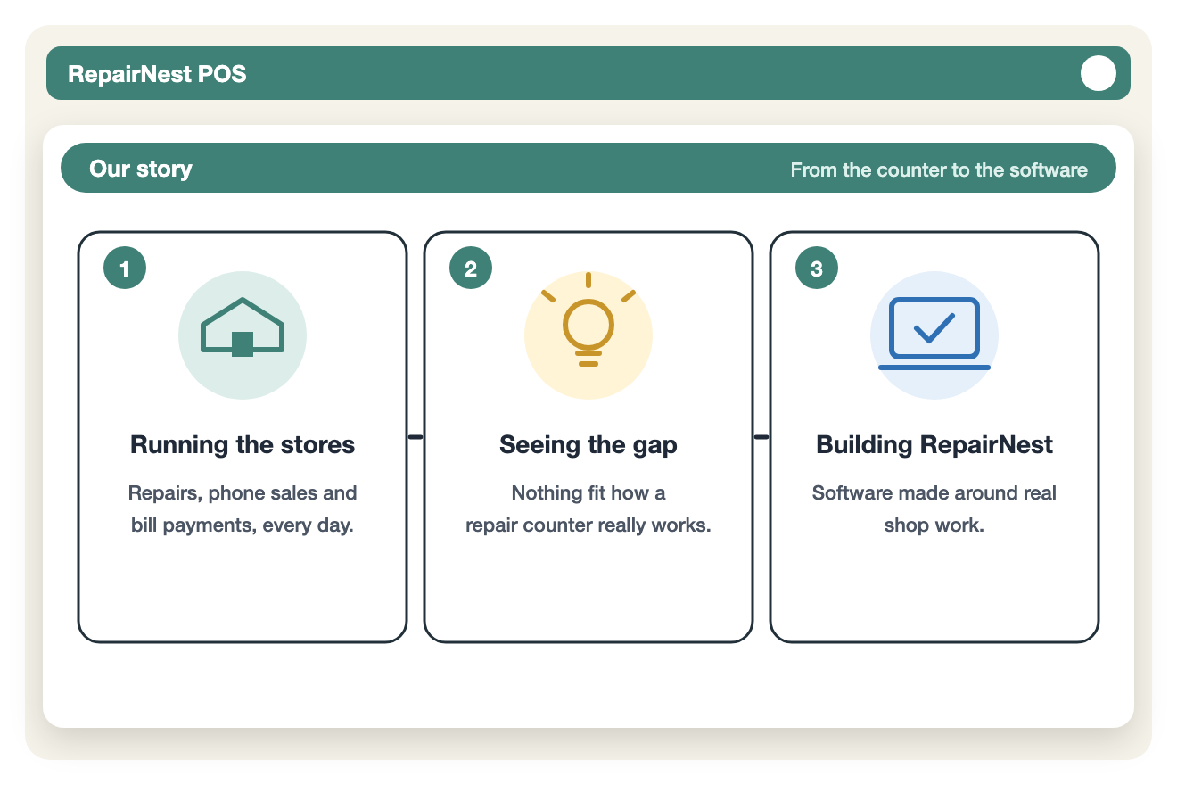Viewport: 1177px width, 785px height.
Task: Select the step 2 number badge
Action: [471, 268]
